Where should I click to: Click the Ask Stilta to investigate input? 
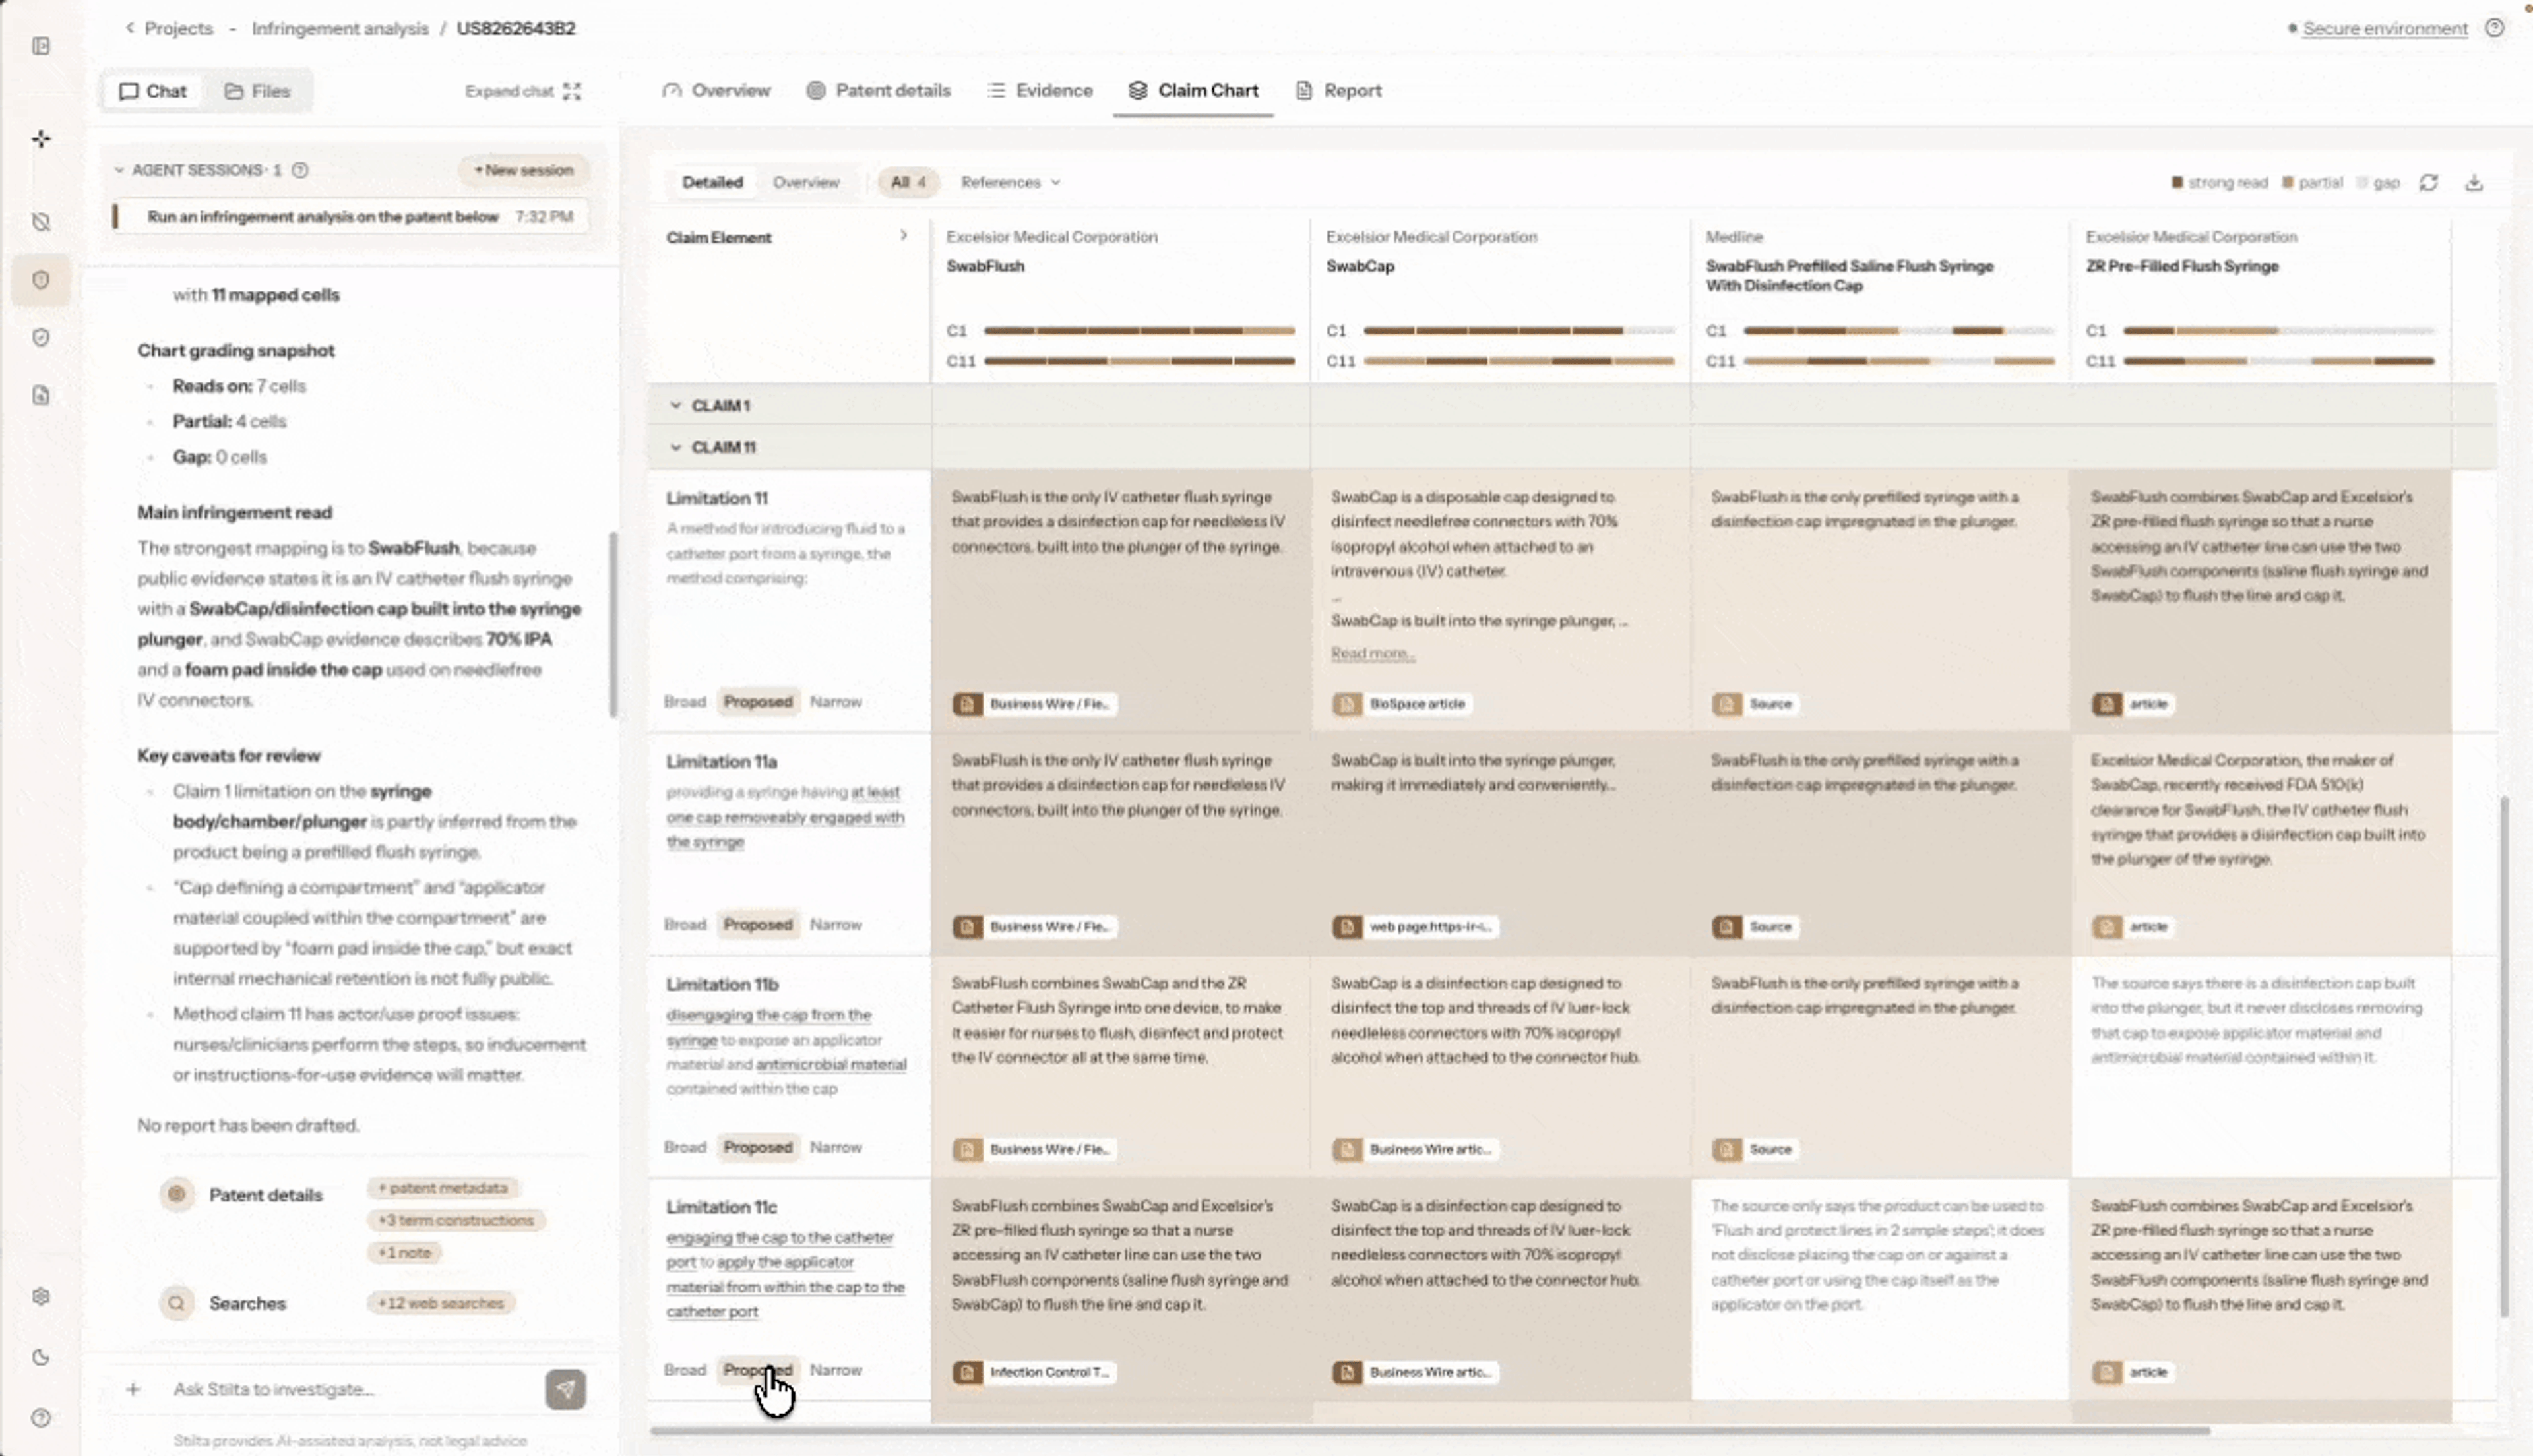350,1390
